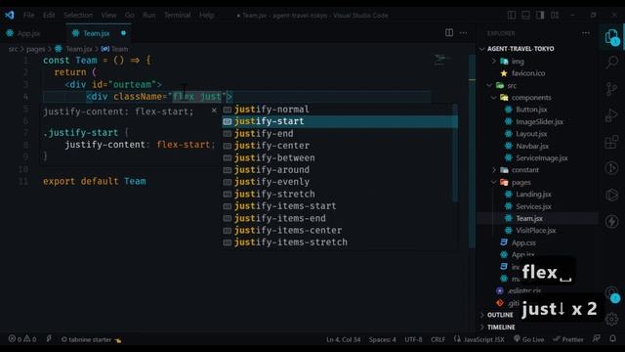The width and height of the screenshot is (625, 352).
Task: Click the customize layout icon
Action: (x=555, y=16)
